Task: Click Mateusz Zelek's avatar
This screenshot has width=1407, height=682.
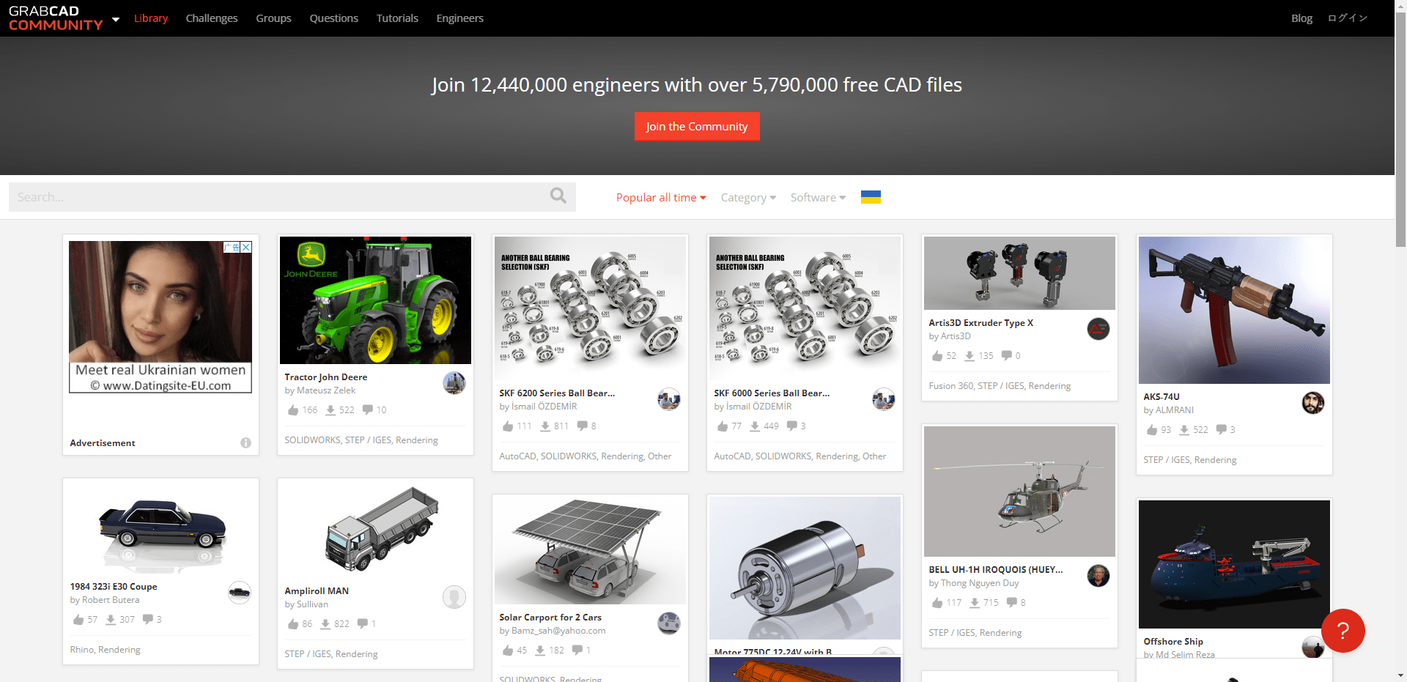Action: [454, 382]
